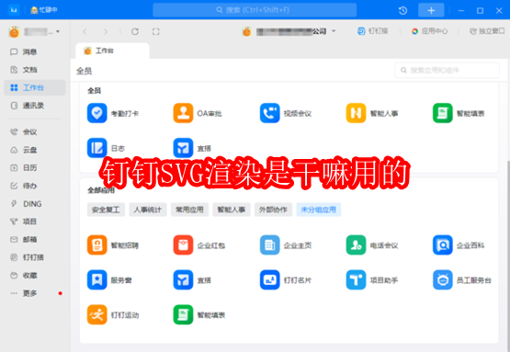Switch to the 工作台 page tab
This screenshot has height=352, width=510.
pyautogui.click(x=112, y=51)
